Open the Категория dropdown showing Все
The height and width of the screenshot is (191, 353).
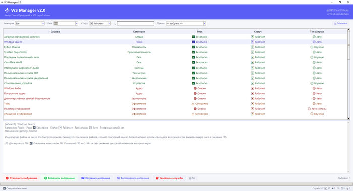[29, 23]
